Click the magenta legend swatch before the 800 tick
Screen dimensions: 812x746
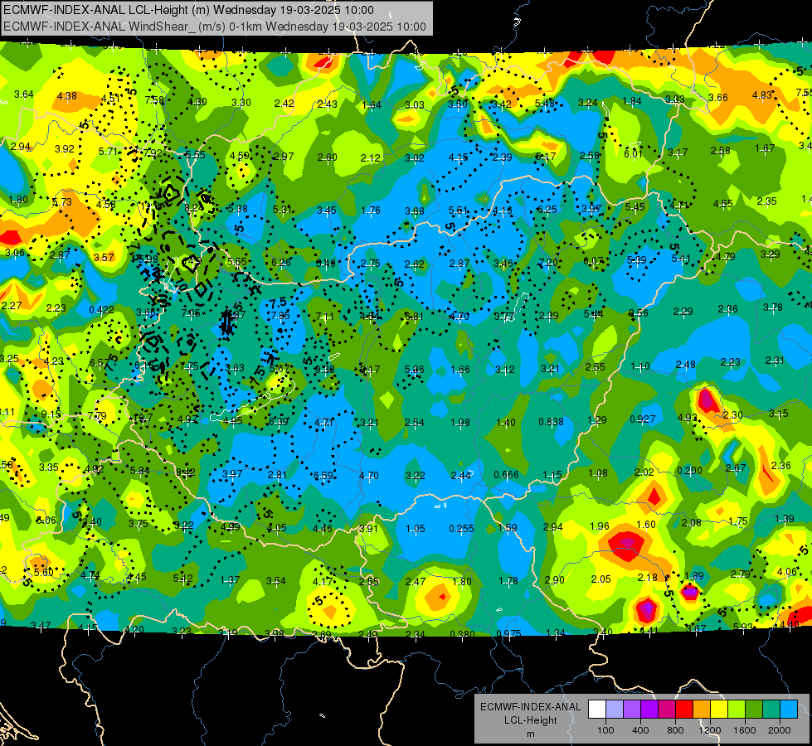click(x=667, y=710)
